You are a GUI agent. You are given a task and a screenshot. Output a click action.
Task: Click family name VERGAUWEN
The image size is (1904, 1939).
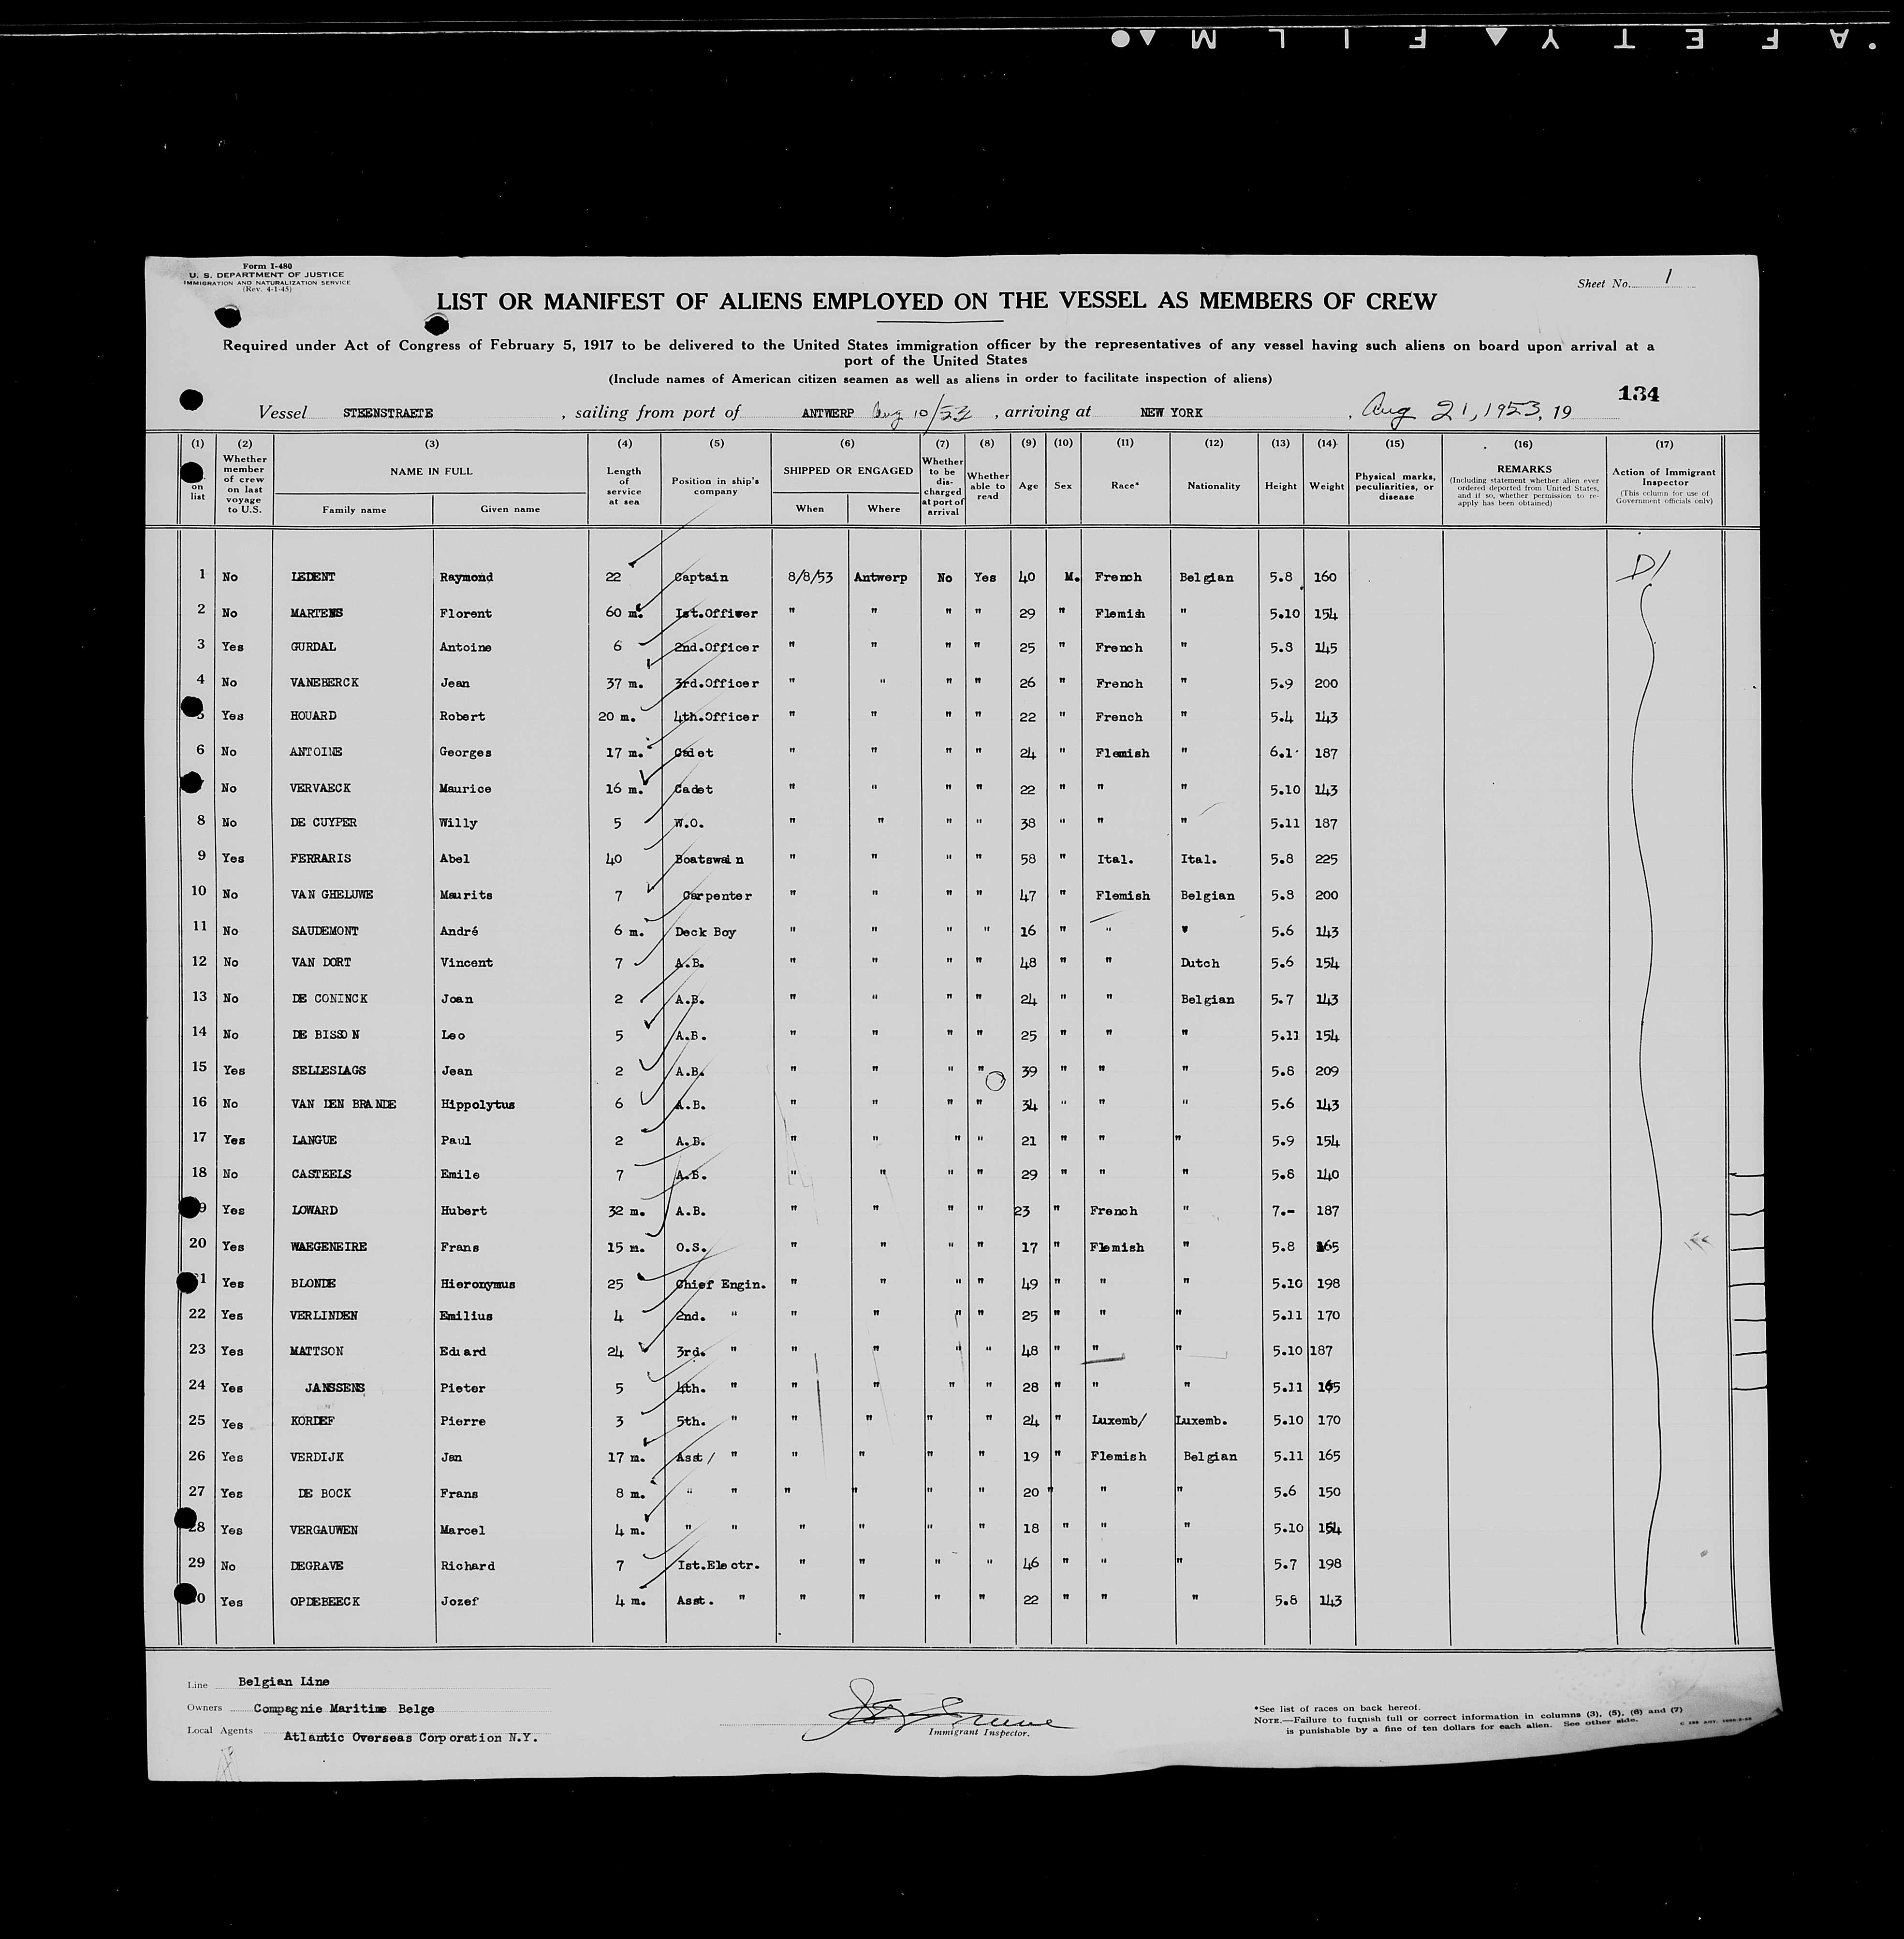(x=324, y=1530)
